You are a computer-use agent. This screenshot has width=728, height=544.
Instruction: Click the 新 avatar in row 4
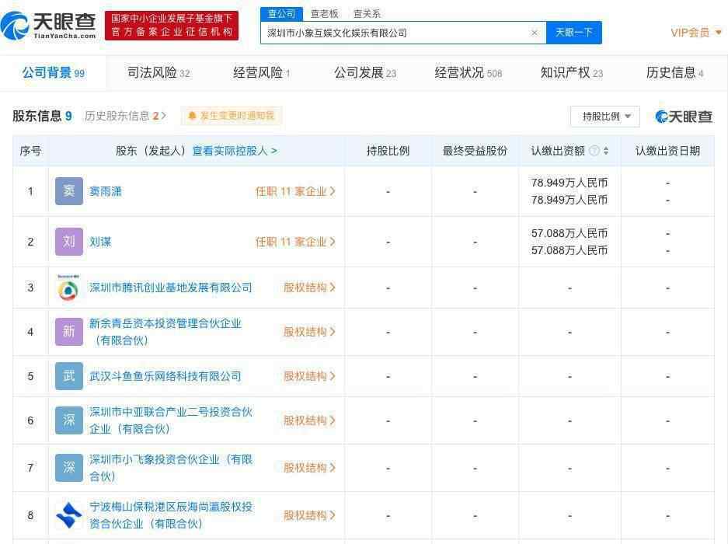point(68,332)
